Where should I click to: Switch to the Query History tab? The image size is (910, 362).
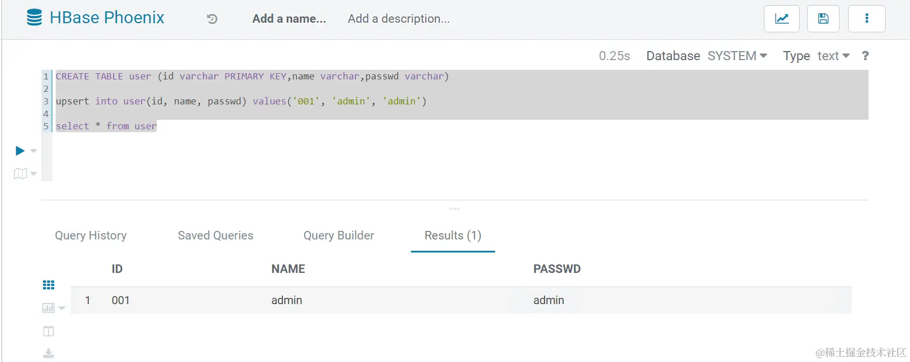pos(91,235)
